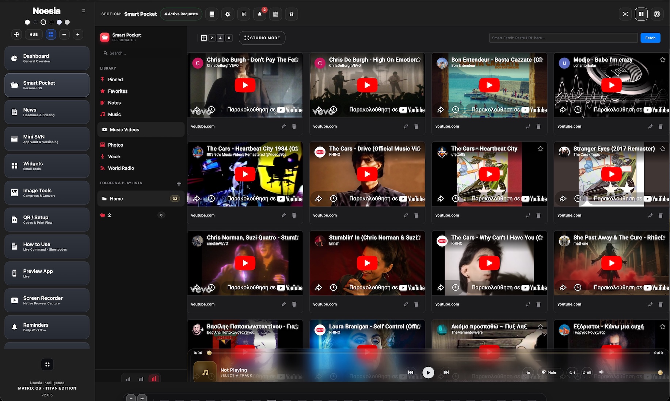The image size is (670, 401).
Task: Set grid layout to 6 columns
Action: point(229,38)
